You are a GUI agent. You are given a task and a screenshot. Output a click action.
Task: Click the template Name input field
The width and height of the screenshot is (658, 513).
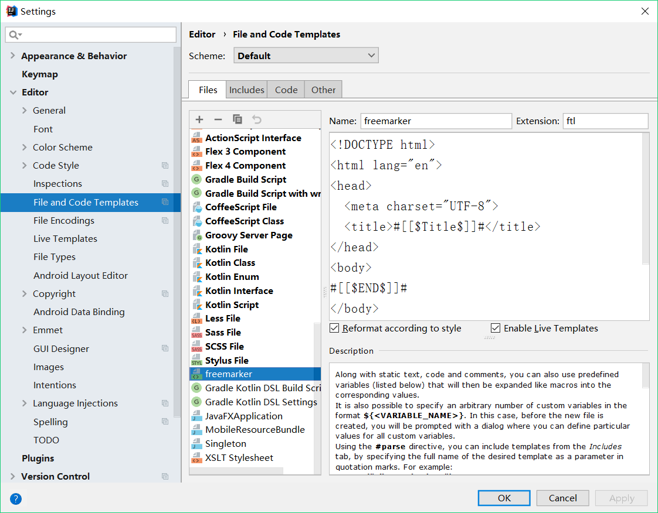pyautogui.click(x=436, y=121)
